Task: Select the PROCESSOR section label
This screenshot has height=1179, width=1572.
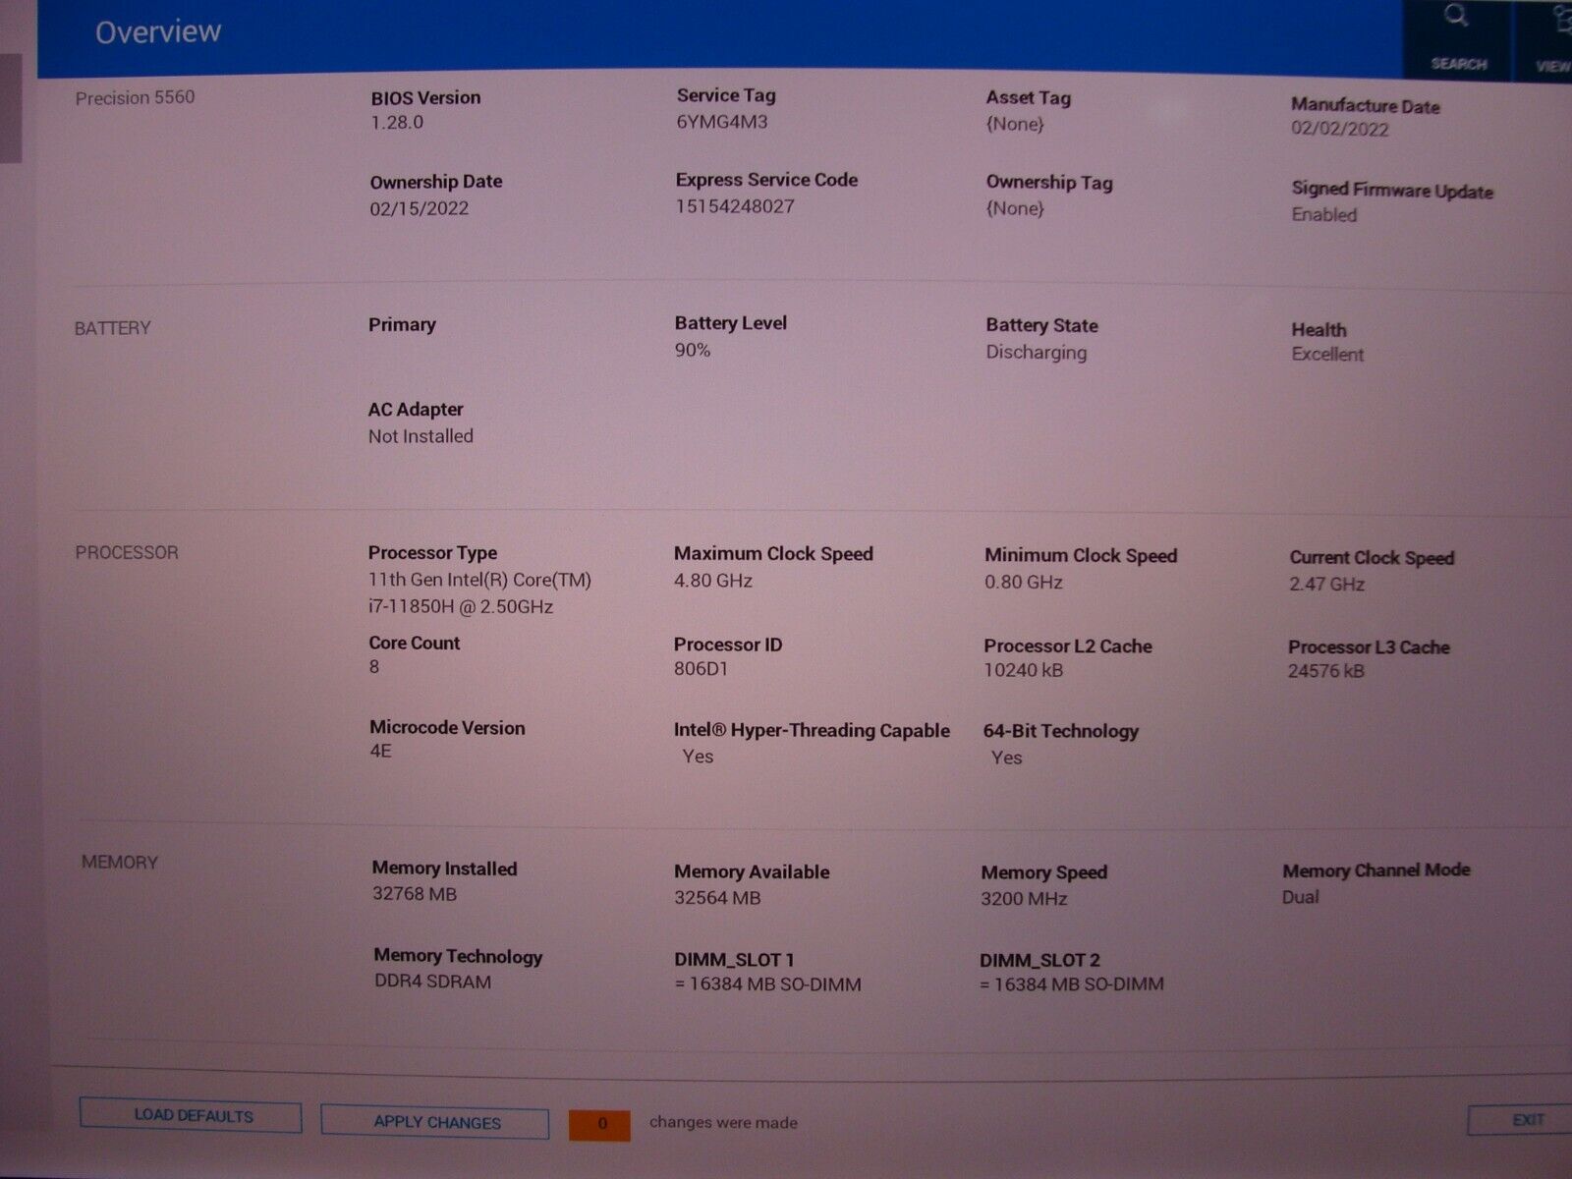Action: point(127,552)
